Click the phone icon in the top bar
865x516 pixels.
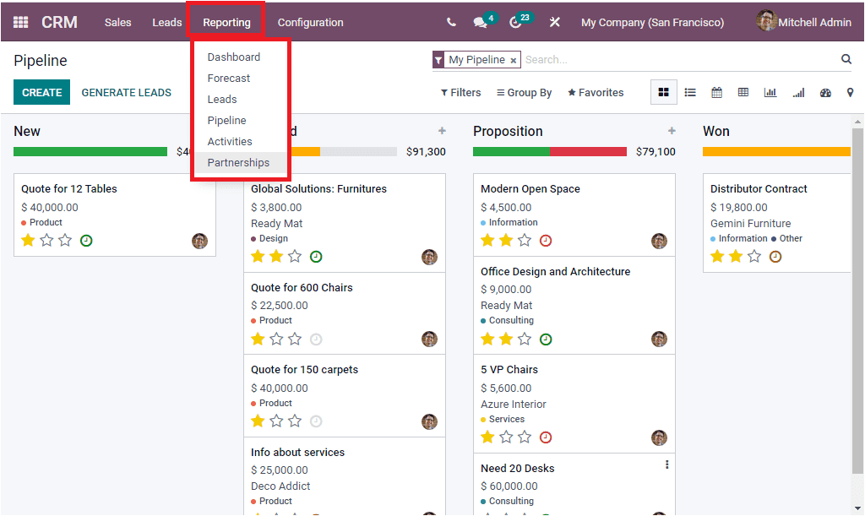pyautogui.click(x=451, y=21)
